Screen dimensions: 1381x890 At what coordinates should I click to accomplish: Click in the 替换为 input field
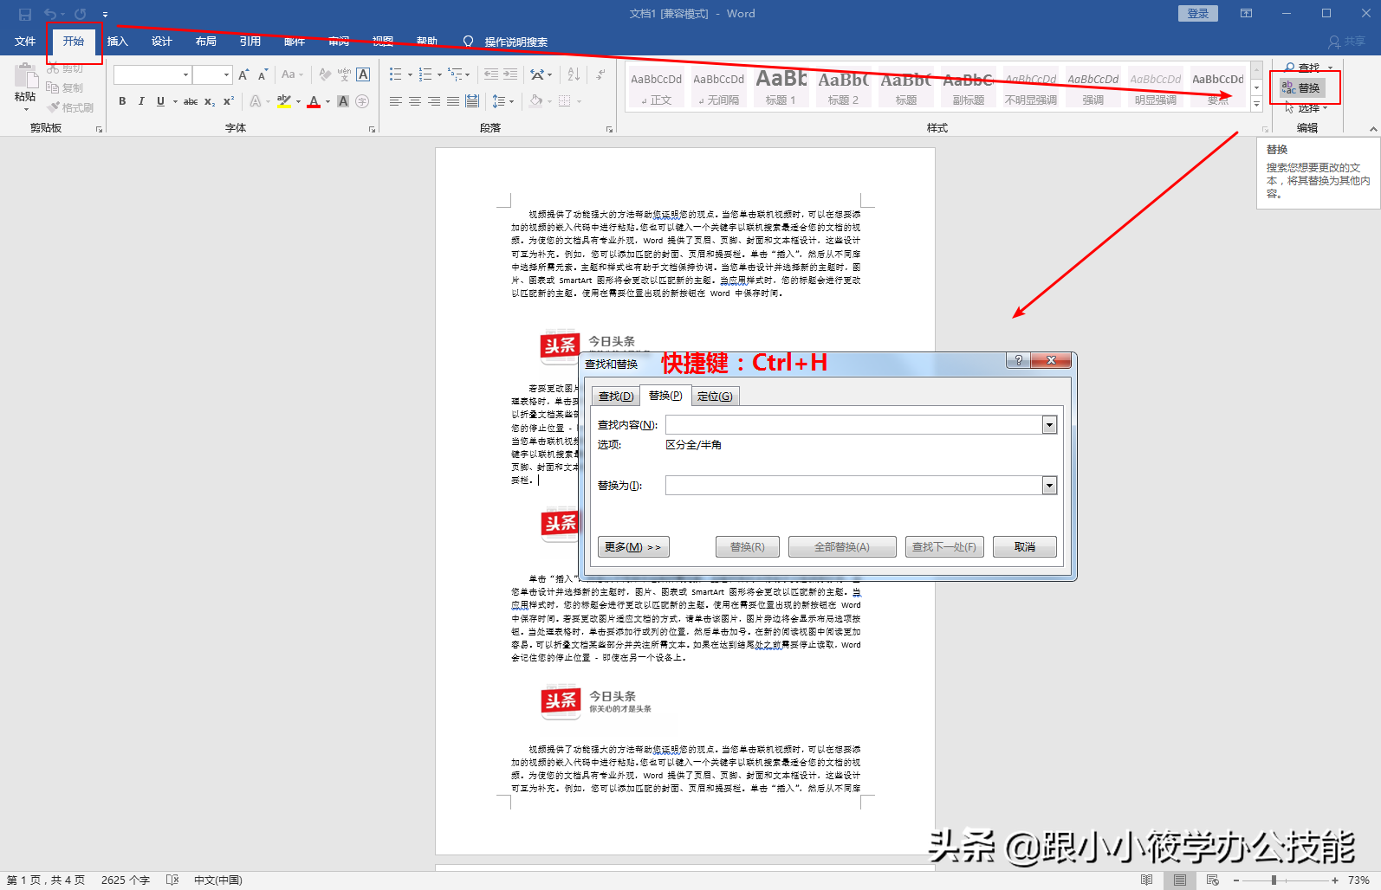(853, 486)
